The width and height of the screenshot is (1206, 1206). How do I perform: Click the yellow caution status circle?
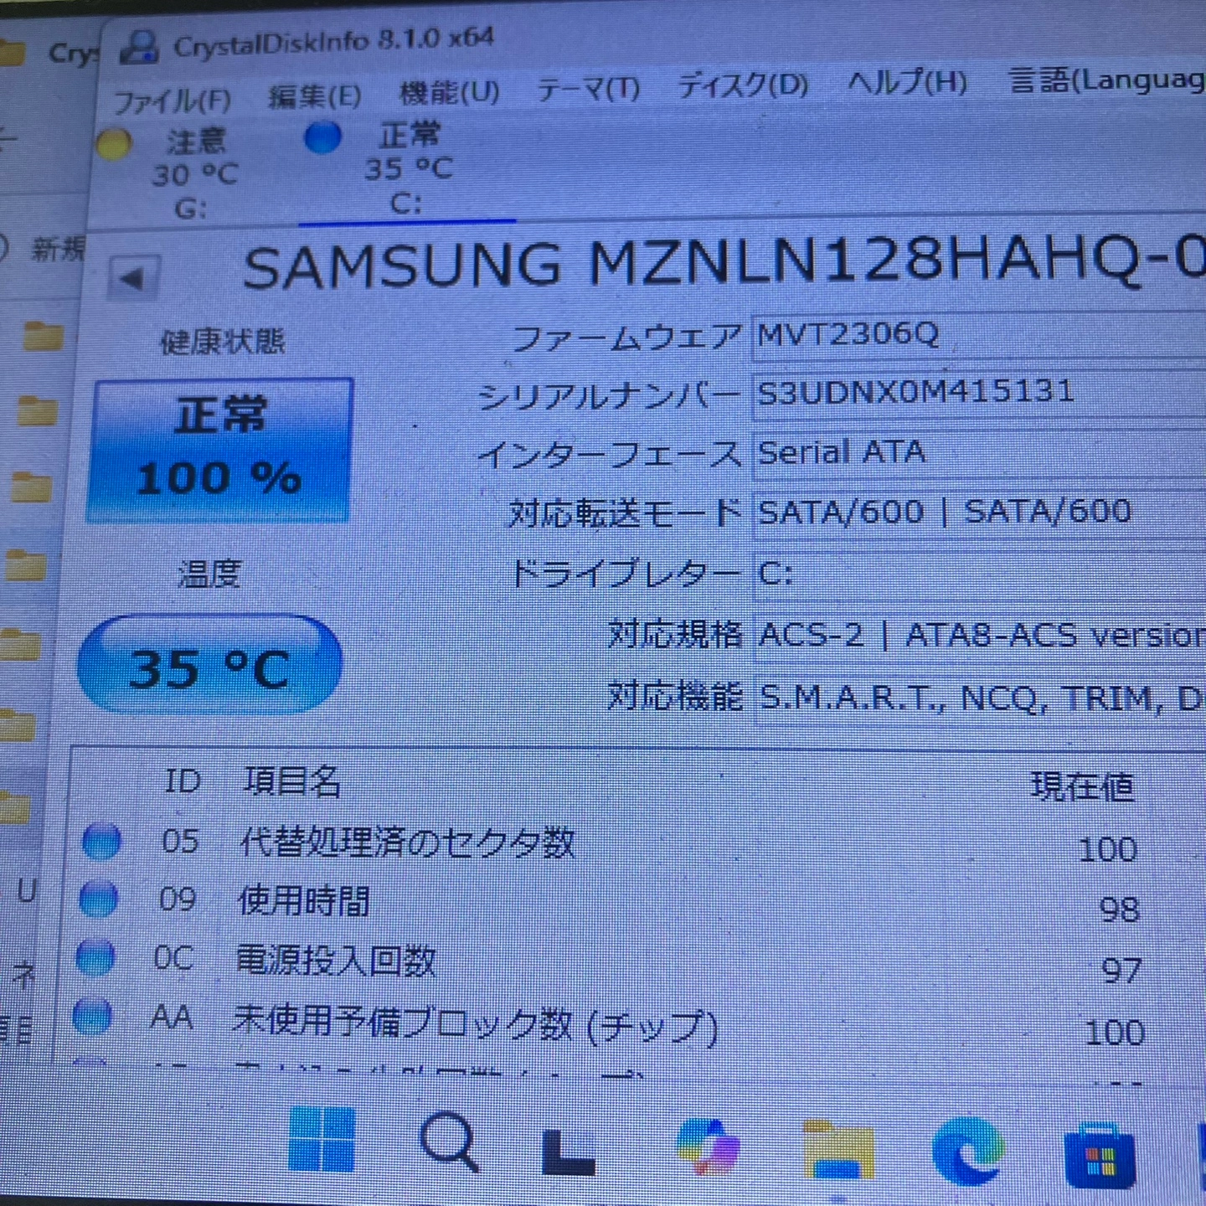(x=114, y=145)
